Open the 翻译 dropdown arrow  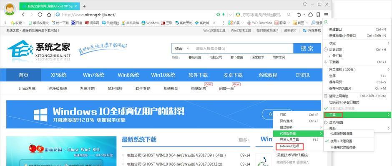[289, 23]
